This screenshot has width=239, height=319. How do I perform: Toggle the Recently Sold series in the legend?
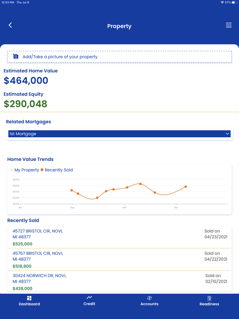56,170
